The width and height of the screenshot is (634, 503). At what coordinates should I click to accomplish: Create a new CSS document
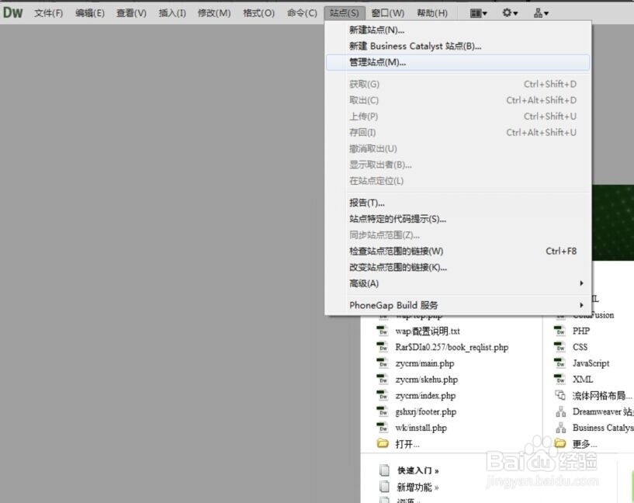coord(580,347)
